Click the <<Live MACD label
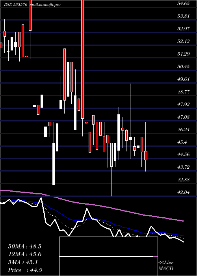Screen dimensions: 197x276 tap(166, 266)
